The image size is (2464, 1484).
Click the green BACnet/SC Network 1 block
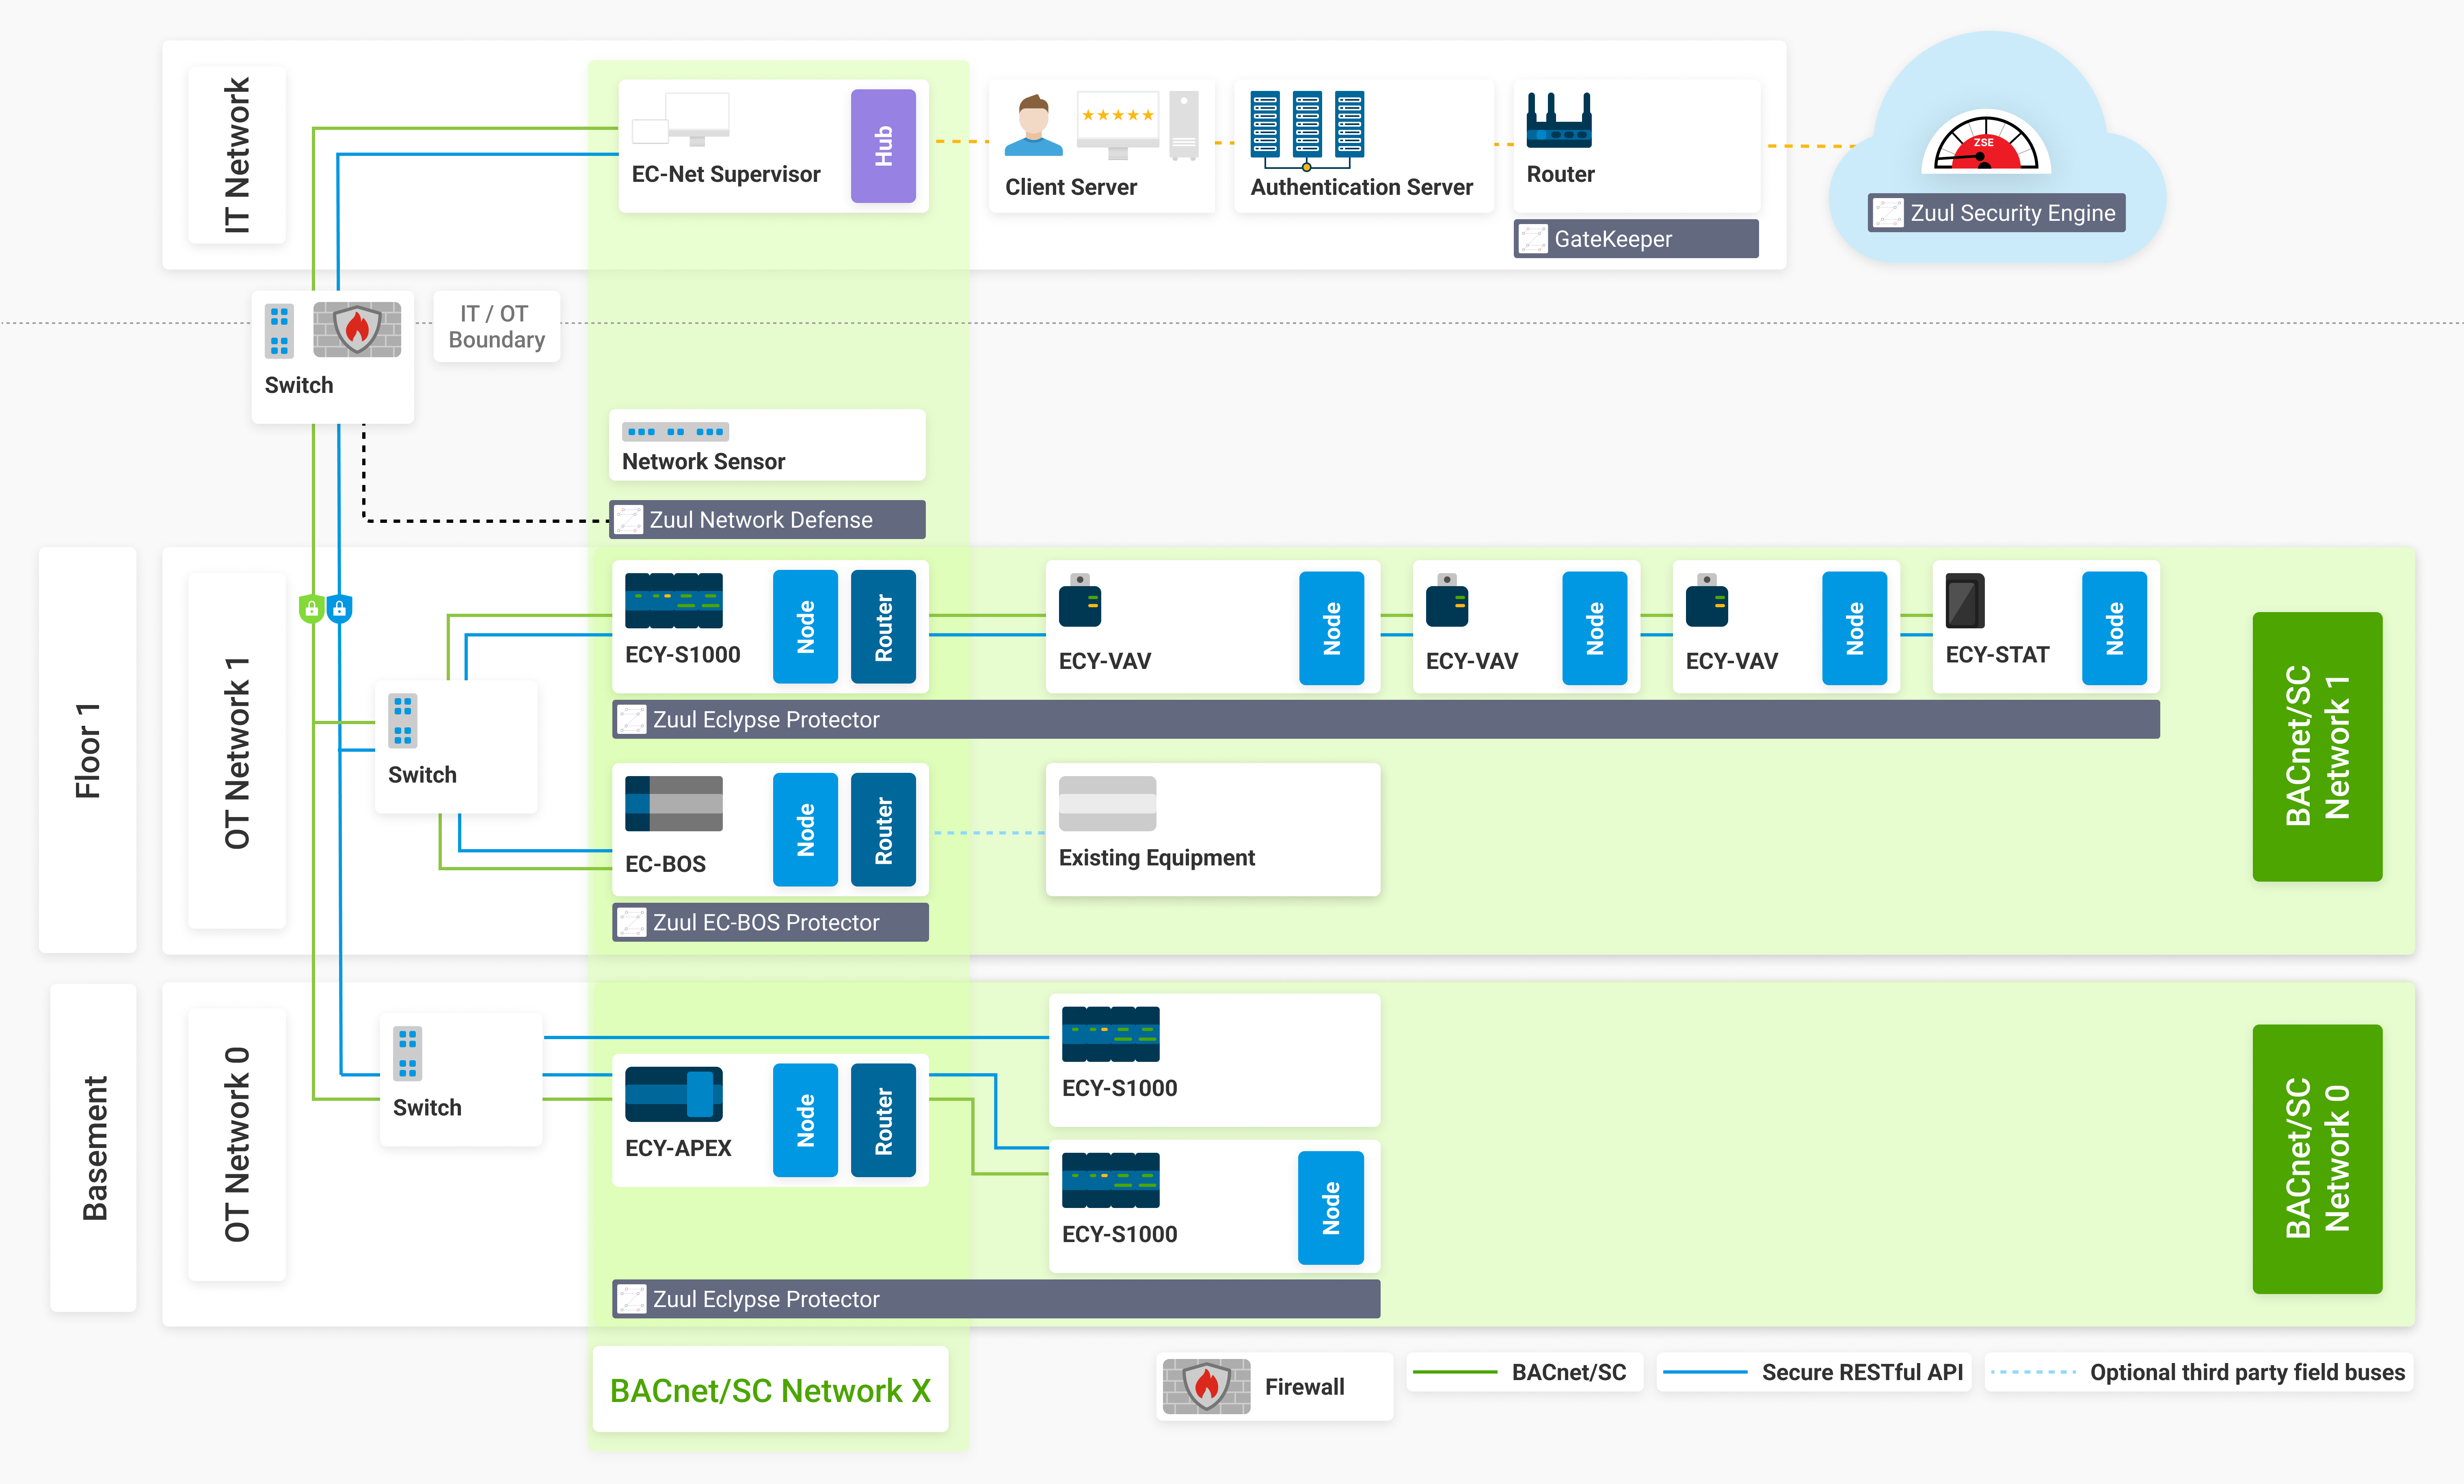(2317, 746)
